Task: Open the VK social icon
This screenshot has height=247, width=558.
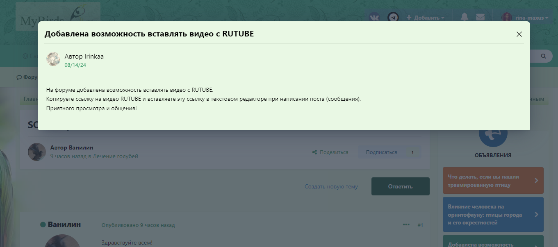Action: pyautogui.click(x=374, y=17)
